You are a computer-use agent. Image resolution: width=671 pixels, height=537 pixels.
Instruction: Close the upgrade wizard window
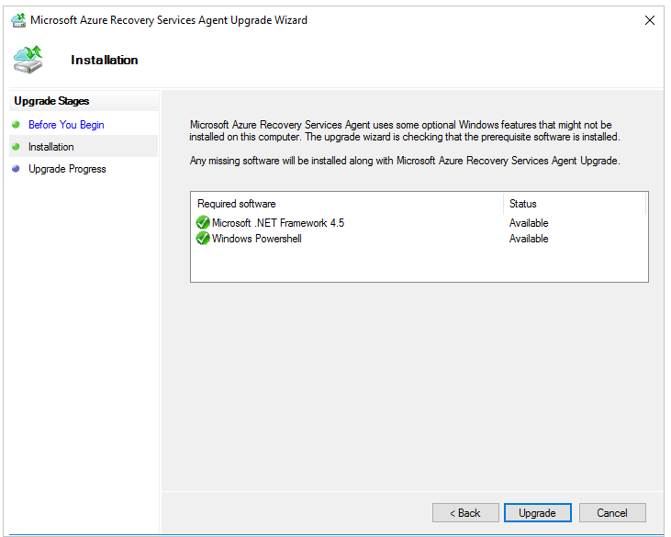650,20
